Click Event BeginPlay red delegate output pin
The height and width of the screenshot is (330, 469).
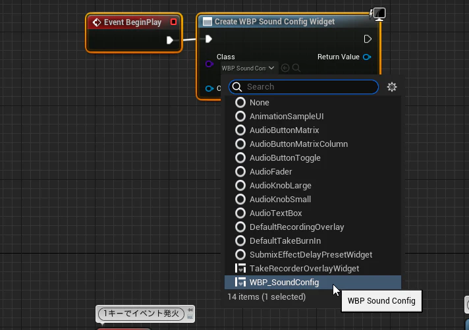coord(173,22)
